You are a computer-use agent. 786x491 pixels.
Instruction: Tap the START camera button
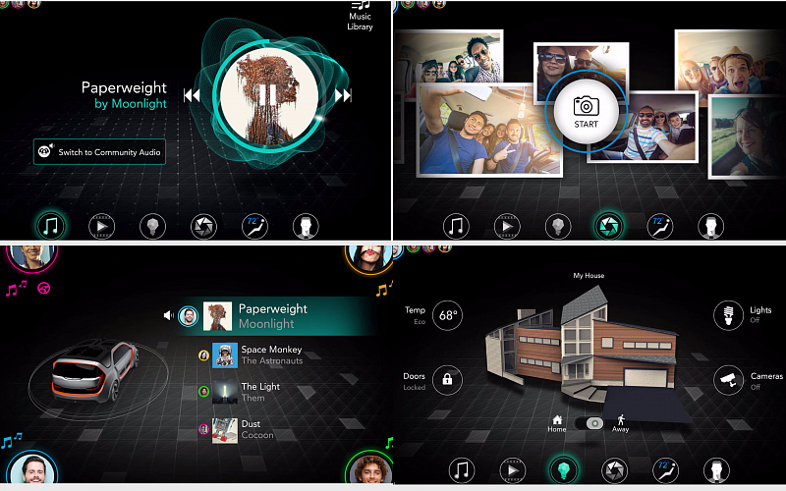586,113
